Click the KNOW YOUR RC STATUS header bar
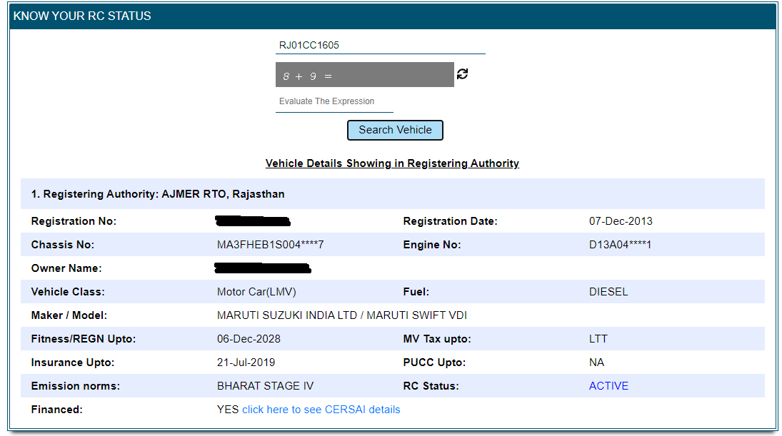This screenshot has height=436, width=782. click(x=81, y=15)
